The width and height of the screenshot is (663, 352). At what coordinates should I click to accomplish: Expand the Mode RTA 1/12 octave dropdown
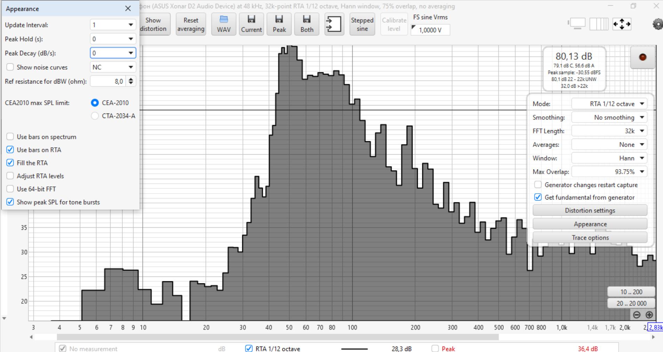pos(609,104)
